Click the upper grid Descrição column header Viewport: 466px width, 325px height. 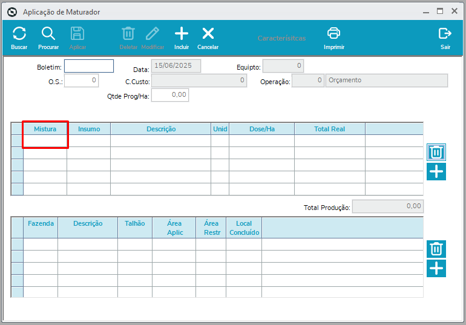[161, 129]
